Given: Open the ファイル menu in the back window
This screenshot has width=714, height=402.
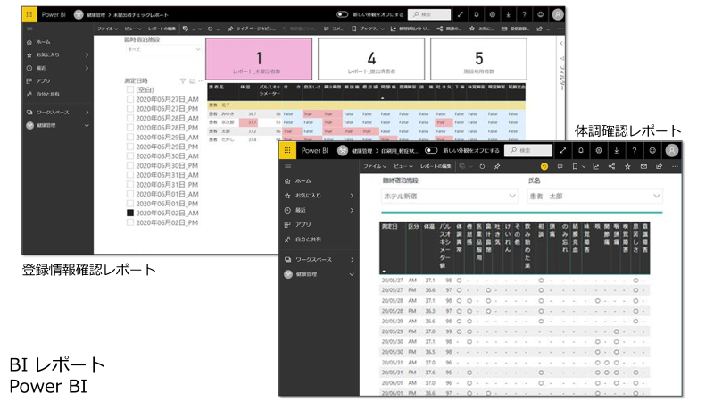Looking at the screenshot, I should click(107, 29).
